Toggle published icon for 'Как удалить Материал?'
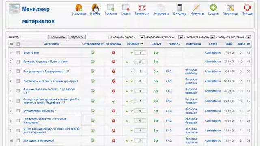The height and width of the screenshot is (146, 260). pos(93,140)
